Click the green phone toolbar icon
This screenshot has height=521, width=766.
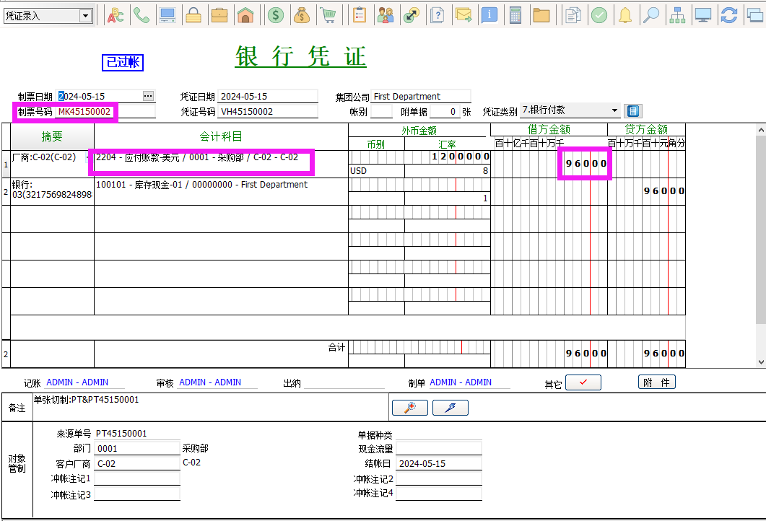pos(142,16)
